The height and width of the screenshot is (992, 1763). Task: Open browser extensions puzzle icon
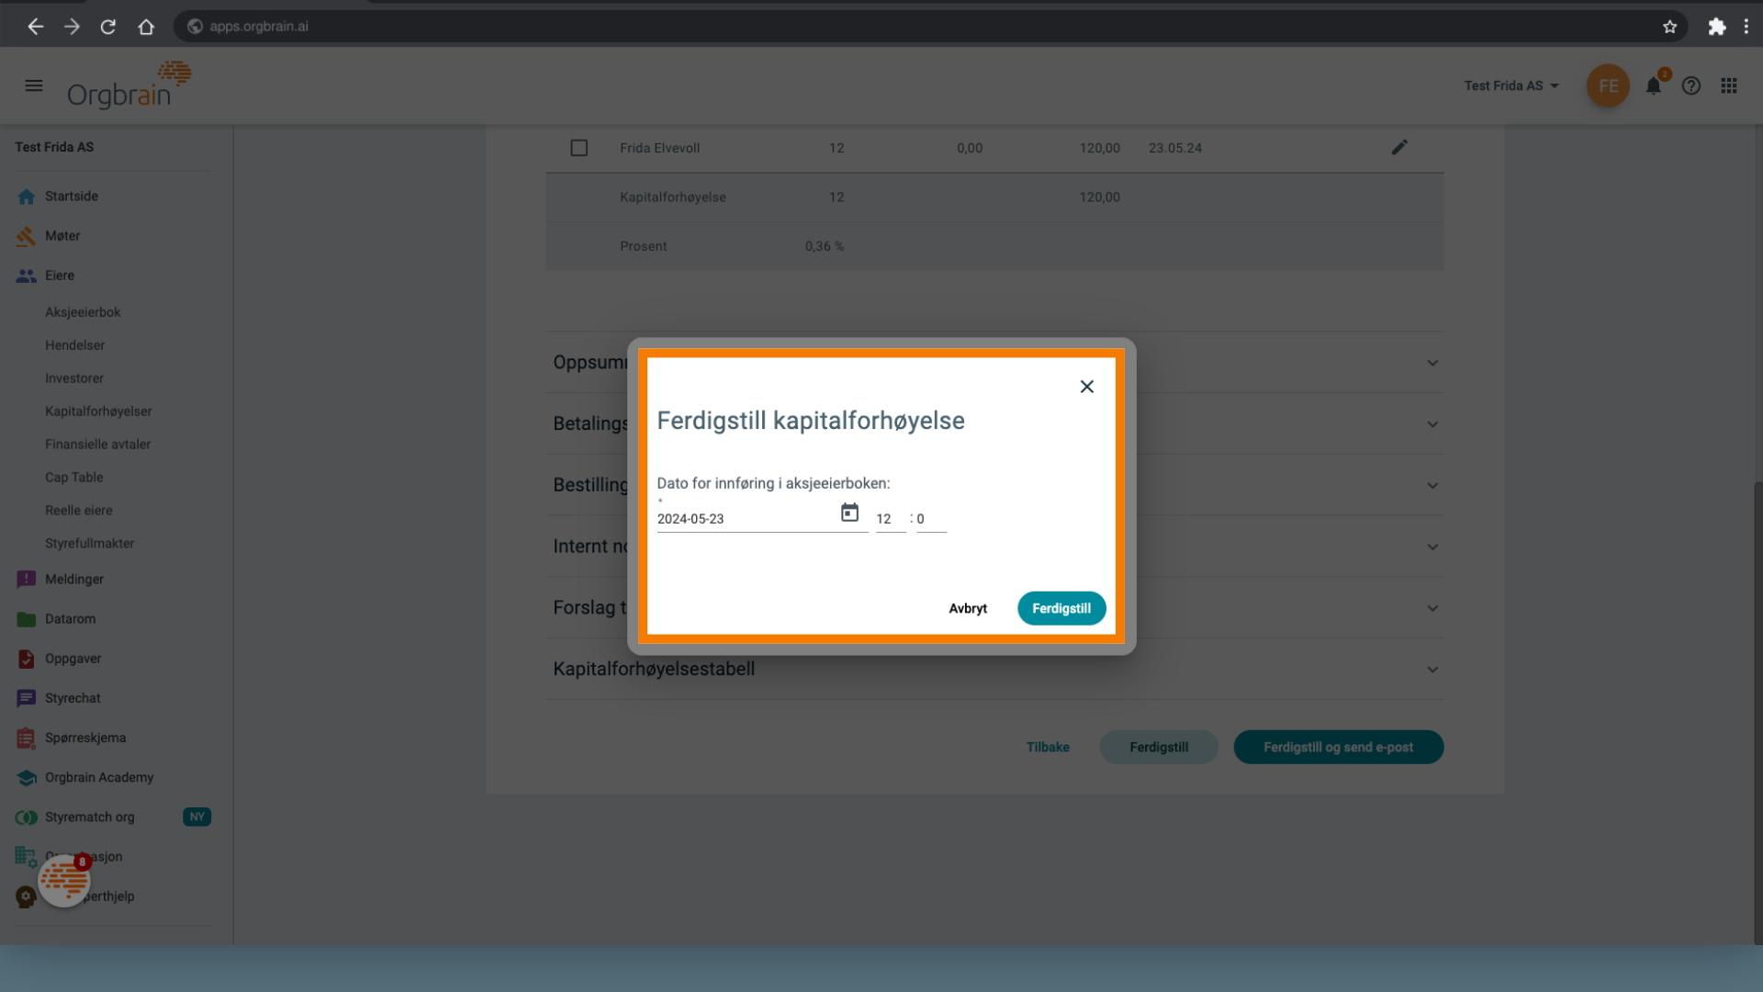coord(1717,27)
